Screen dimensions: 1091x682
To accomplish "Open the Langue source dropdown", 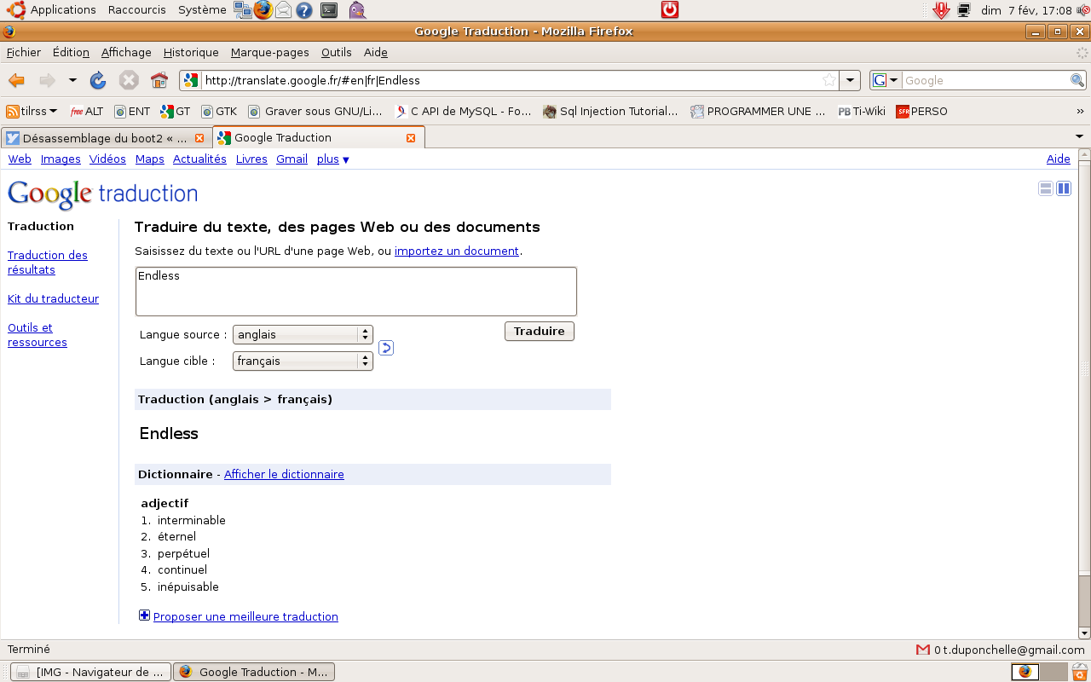I will 303,335.
